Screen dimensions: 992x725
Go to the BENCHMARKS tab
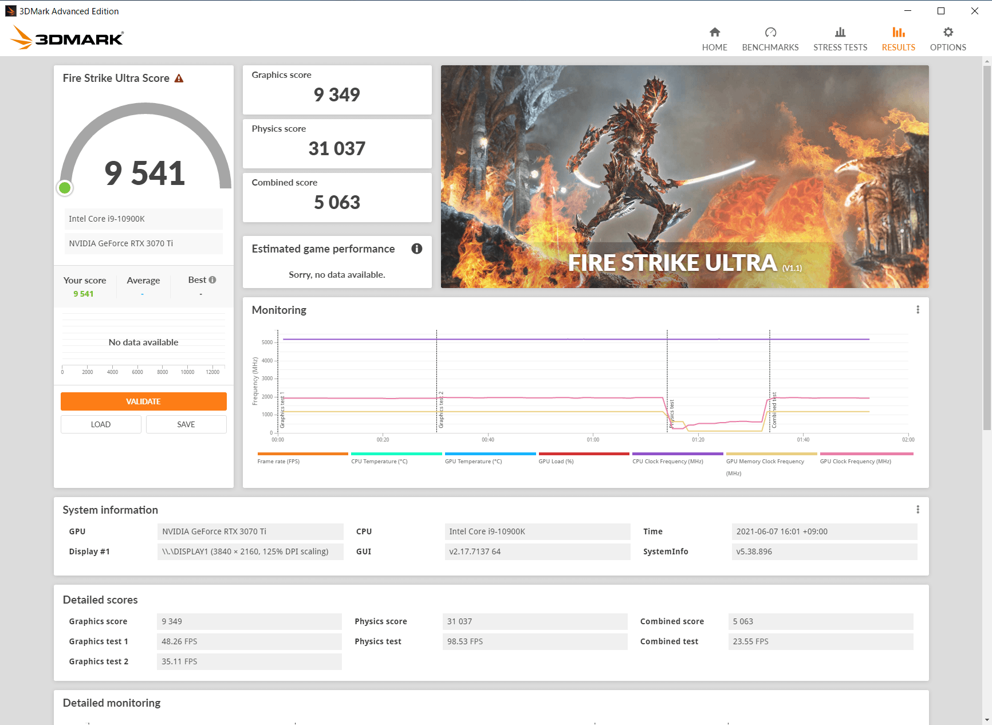[770, 39]
